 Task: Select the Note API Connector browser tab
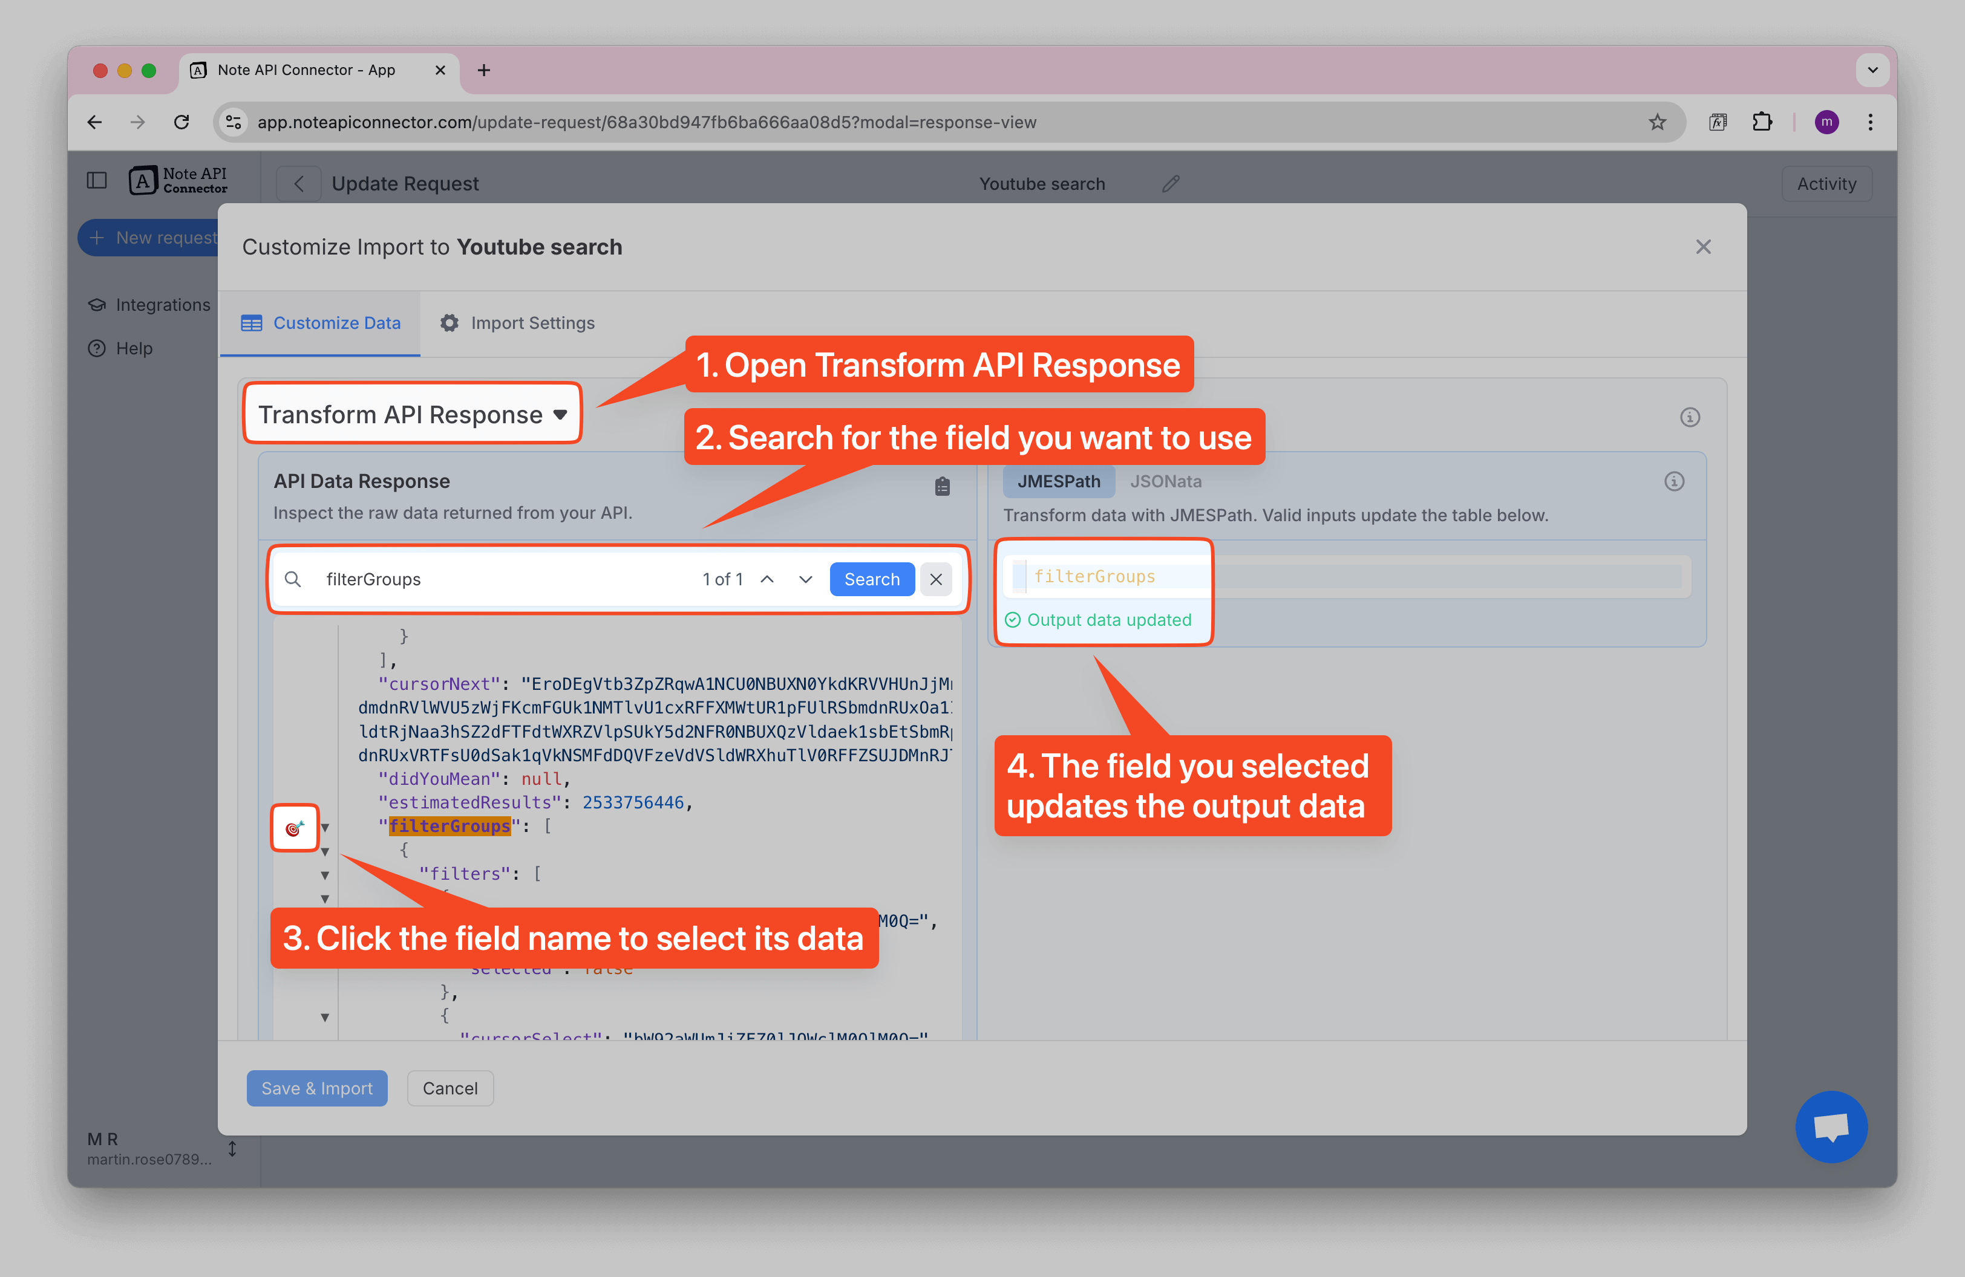(x=306, y=70)
